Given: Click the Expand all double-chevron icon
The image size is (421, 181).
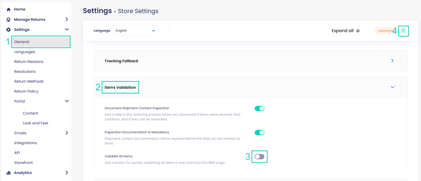Looking at the screenshot, I should pyautogui.click(x=358, y=31).
